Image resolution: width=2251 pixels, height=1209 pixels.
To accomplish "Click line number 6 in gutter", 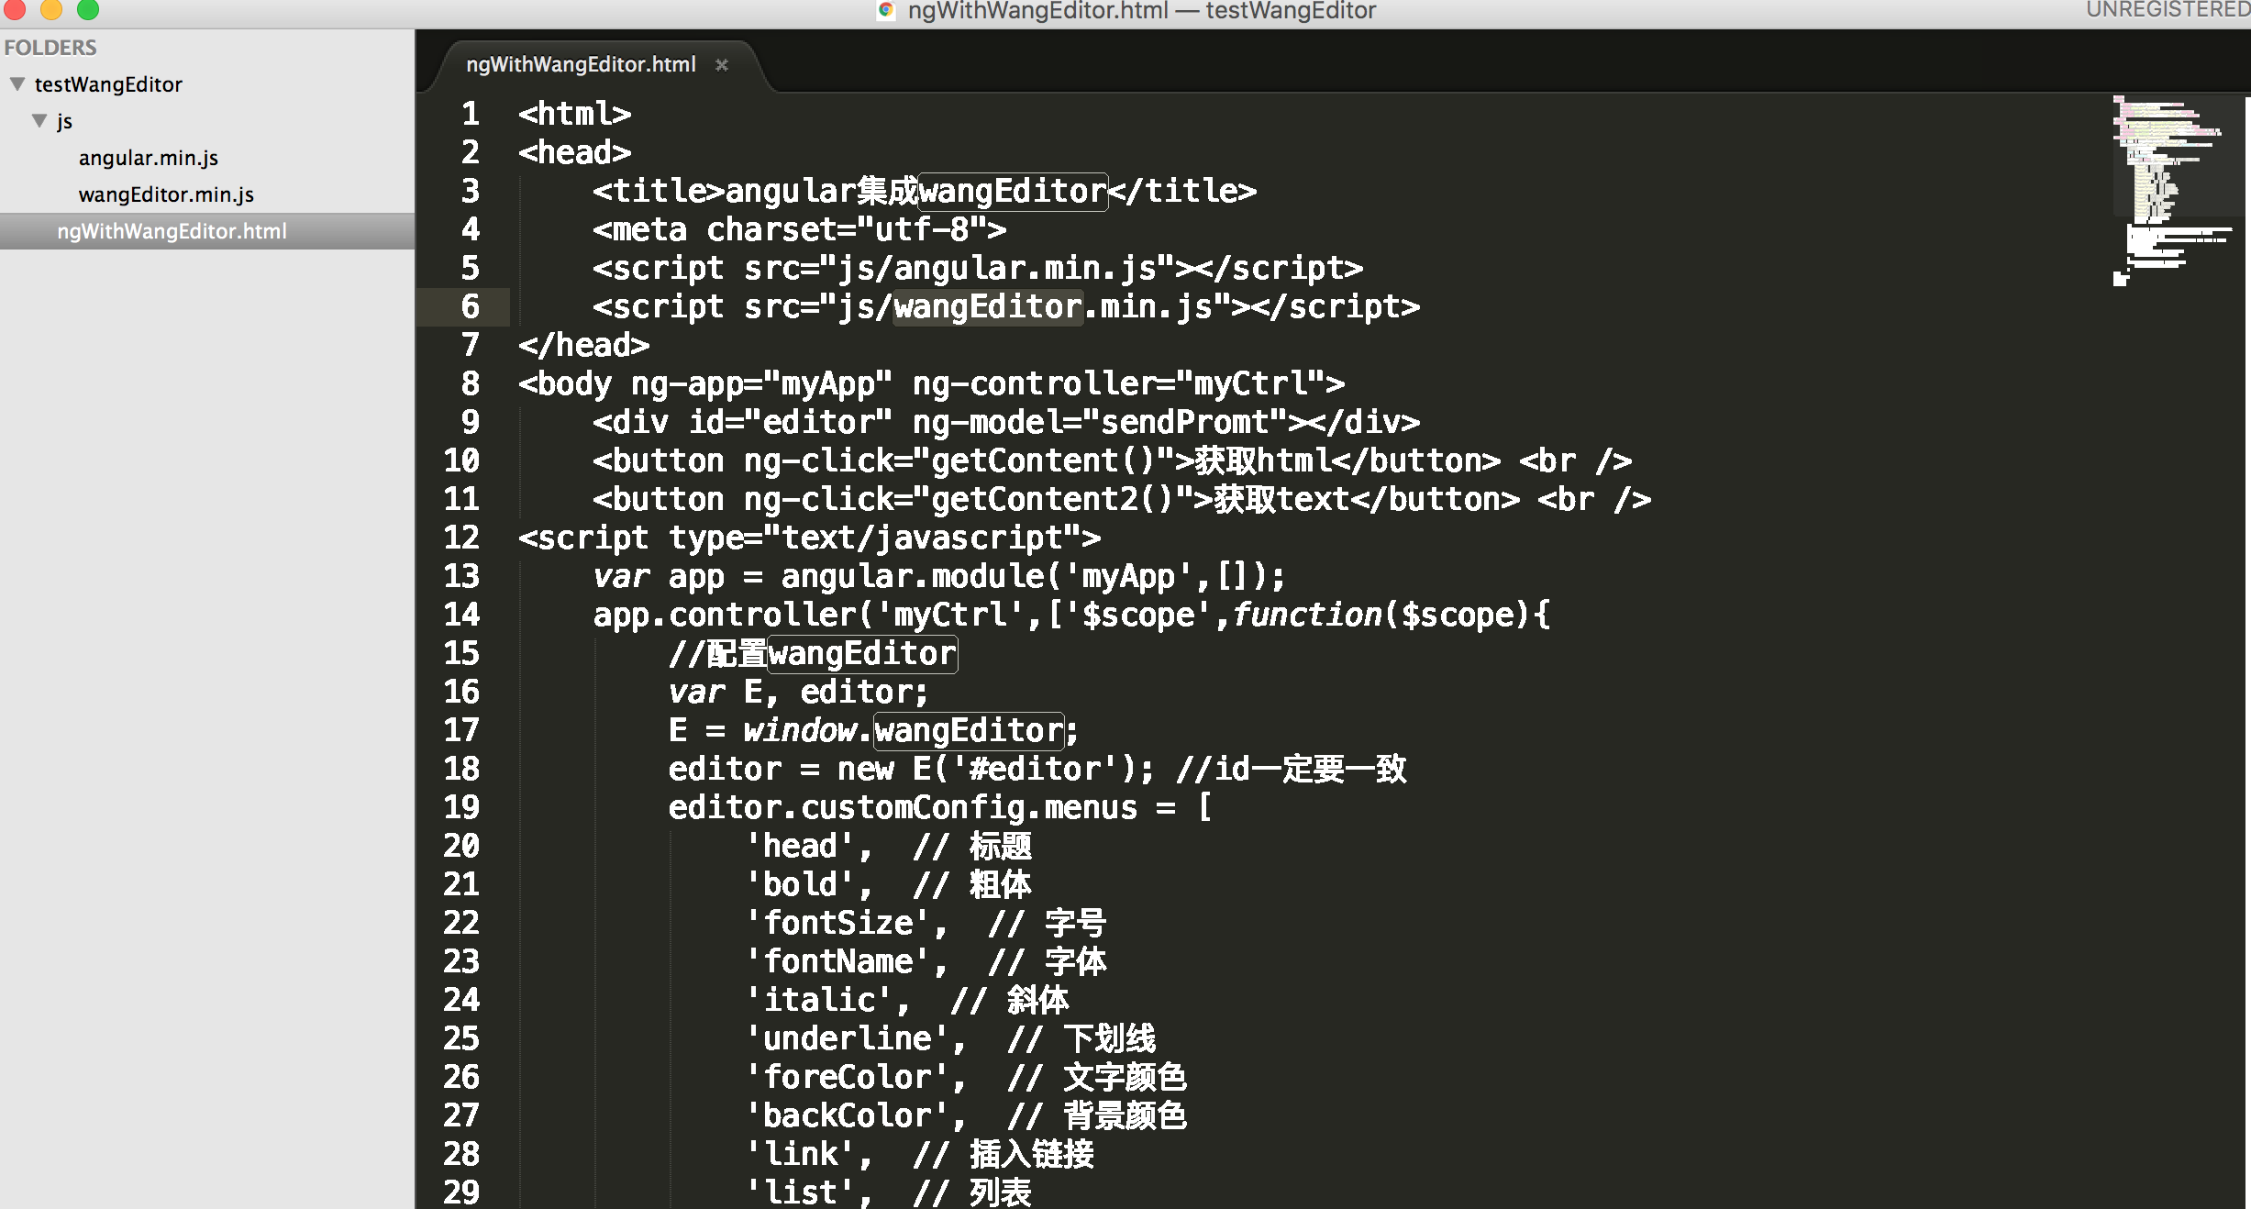I will point(470,306).
